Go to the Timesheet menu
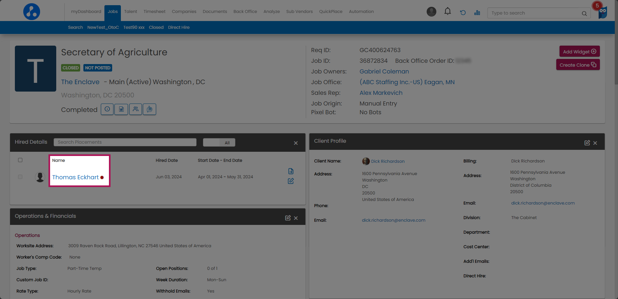 (154, 12)
